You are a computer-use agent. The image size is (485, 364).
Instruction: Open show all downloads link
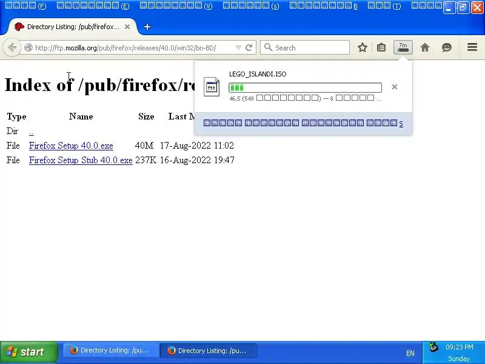pyautogui.click(x=303, y=123)
